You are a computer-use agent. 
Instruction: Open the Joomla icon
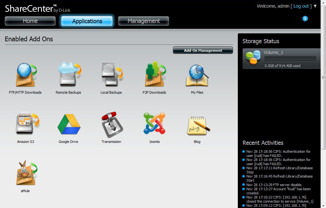[x=154, y=124]
